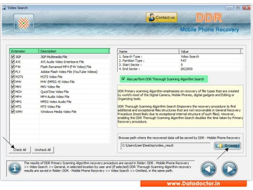
Task: Minimize the Video Search window
Action: click(229, 8)
